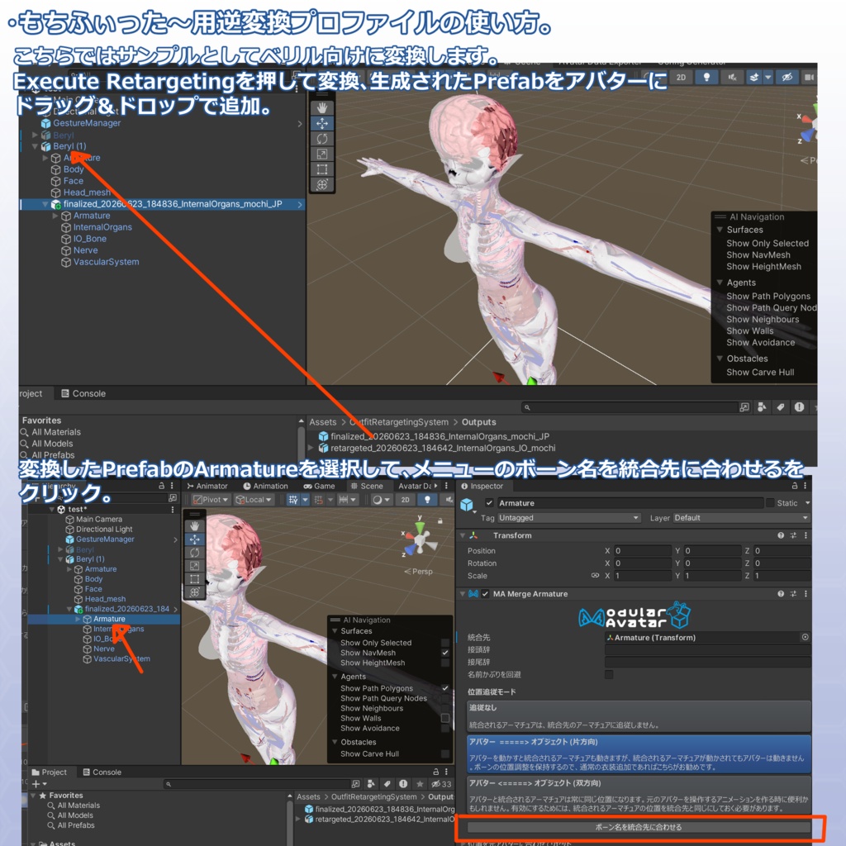Open the MA Merge Armature help icon
The height and width of the screenshot is (846, 846).
pos(781,593)
